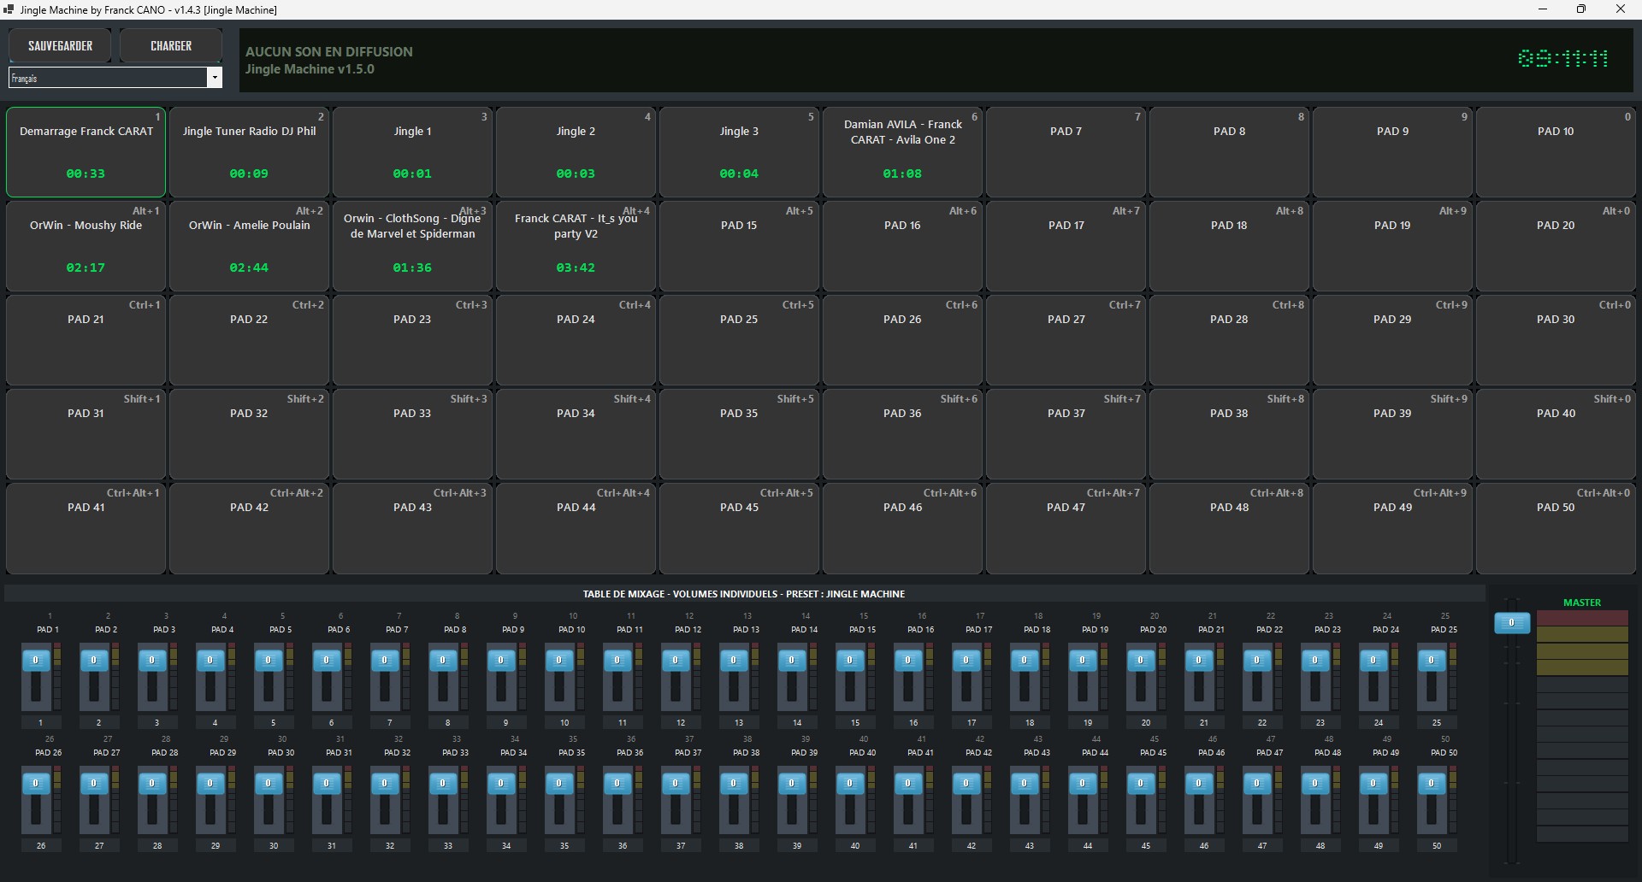The image size is (1642, 882).
Task: Select empty PAD 10
Action: [x=1556, y=152]
